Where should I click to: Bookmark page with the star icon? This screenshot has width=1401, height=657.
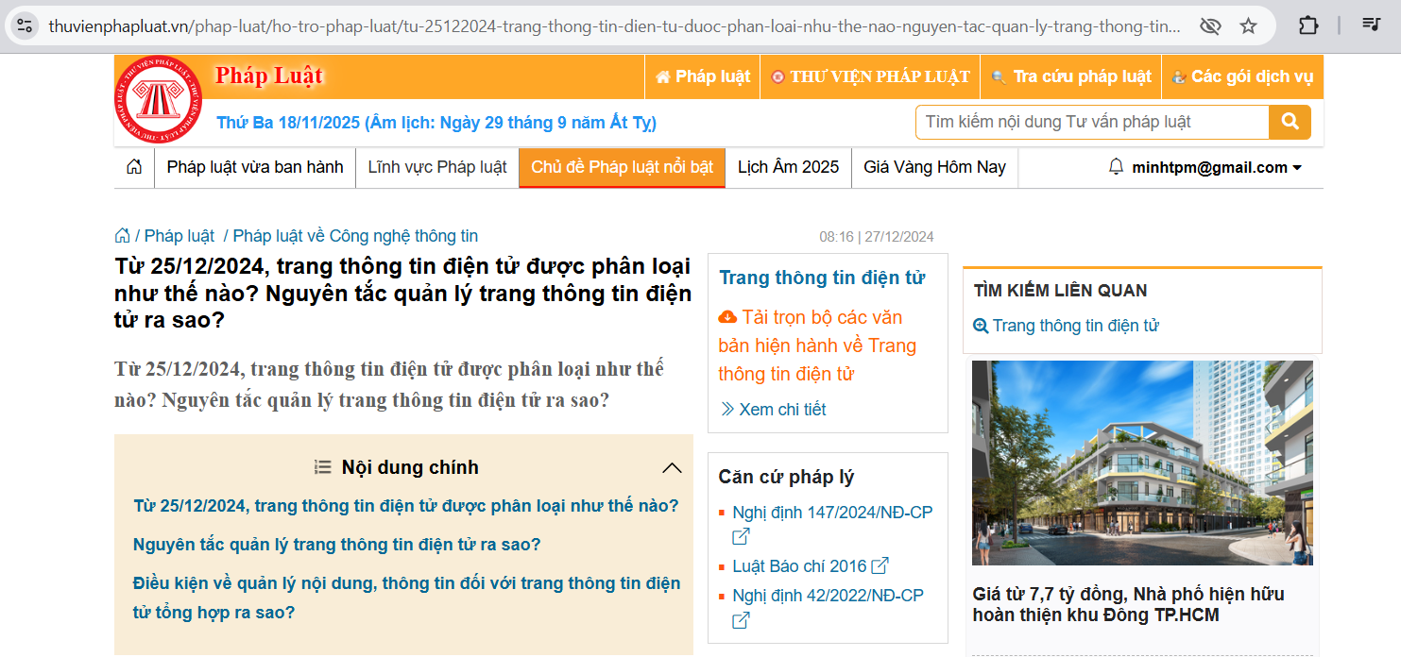click(x=1248, y=25)
